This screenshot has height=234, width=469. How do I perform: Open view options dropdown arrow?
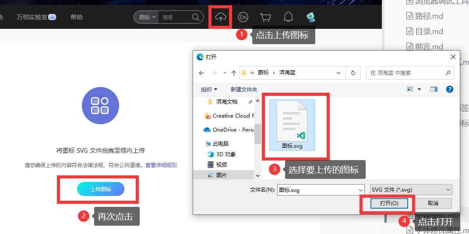pos(419,89)
